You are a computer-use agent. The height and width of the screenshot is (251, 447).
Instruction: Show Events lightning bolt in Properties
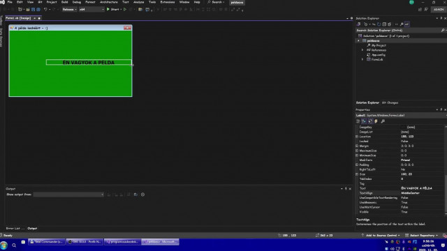click(x=376, y=121)
